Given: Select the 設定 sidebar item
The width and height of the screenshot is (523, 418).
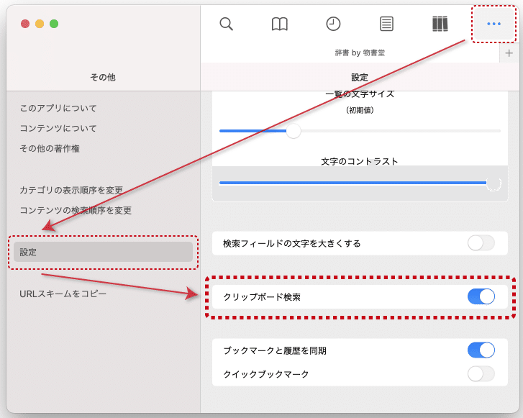Looking at the screenshot, I should [x=103, y=252].
